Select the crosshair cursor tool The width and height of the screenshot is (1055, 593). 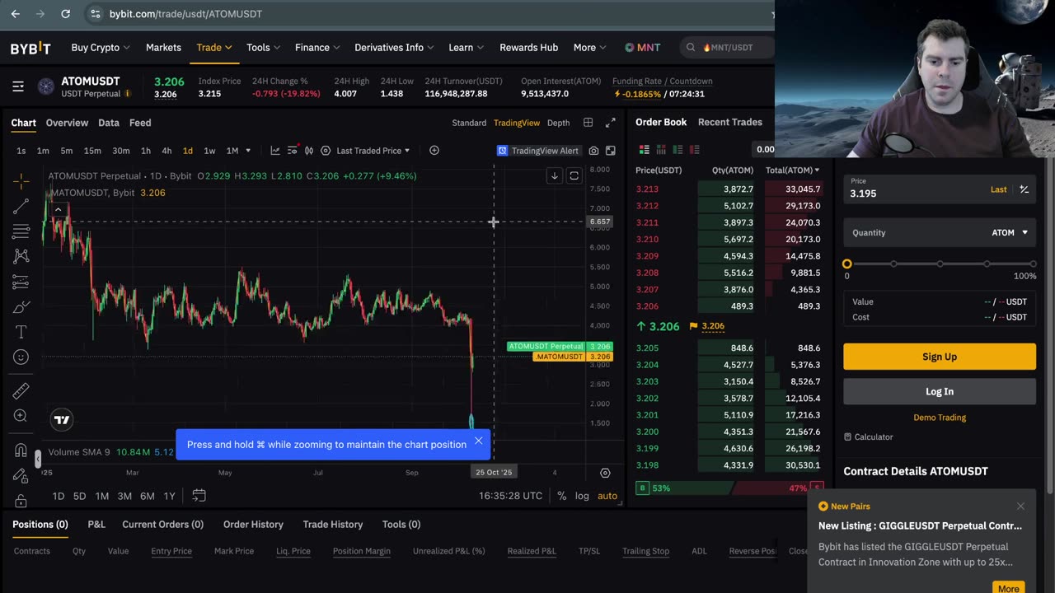[21, 180]
